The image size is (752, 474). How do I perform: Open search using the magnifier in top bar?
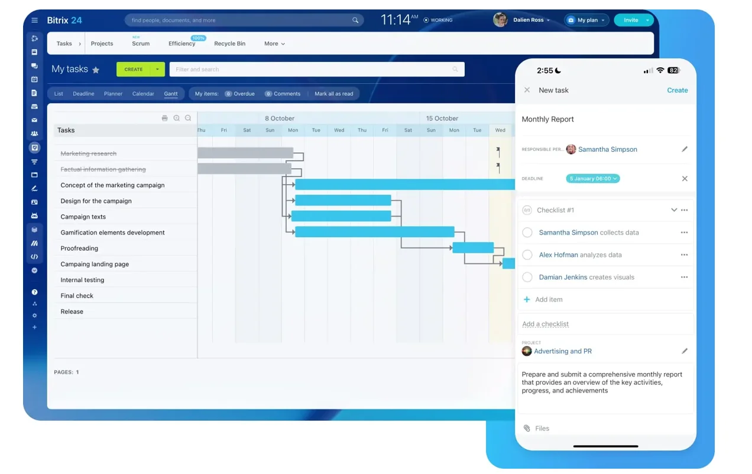tap(355, 19)
